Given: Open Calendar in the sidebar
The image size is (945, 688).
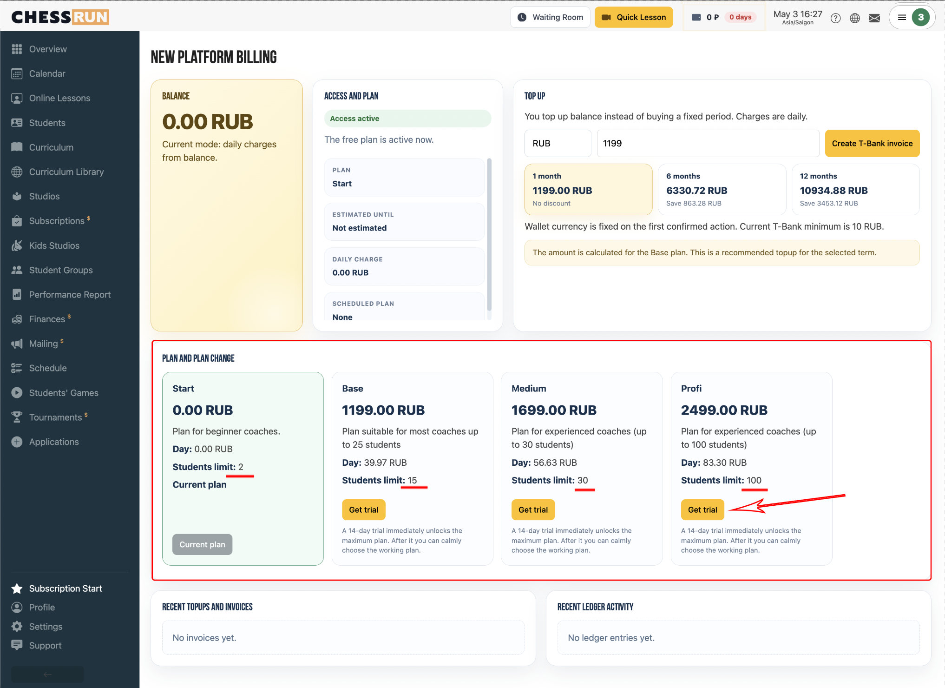Looking at the screenshot, I should coord(46,73).
